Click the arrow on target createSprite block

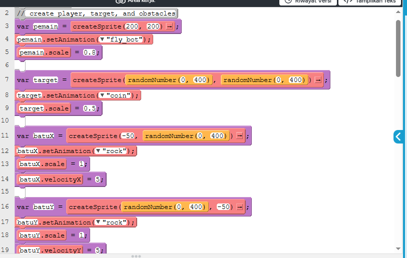coord(317,80)
